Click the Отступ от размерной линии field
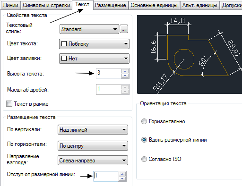Screen dimensions: 242x186 pos(106,176)
